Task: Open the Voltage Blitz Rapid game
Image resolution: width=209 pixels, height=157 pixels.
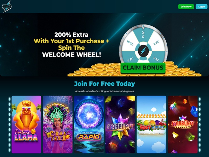Action: [89, 124]
